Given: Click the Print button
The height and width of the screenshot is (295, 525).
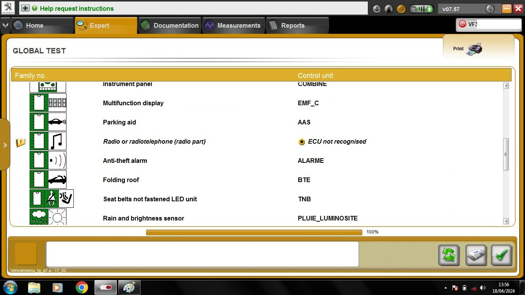Looking at the screenshot, I should click(467, 49).
